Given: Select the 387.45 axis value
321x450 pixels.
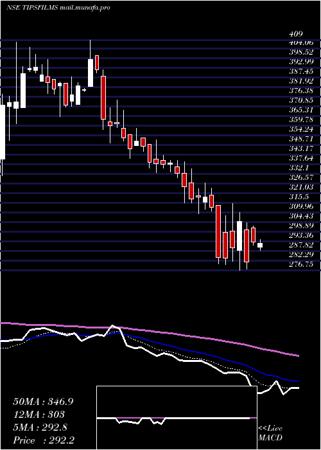Looking at the screenshot, I should pos(301,71).
